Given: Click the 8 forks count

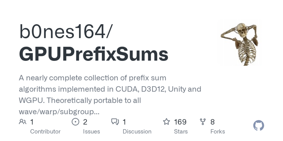Looking at the screenshot, I should point(213,122).
